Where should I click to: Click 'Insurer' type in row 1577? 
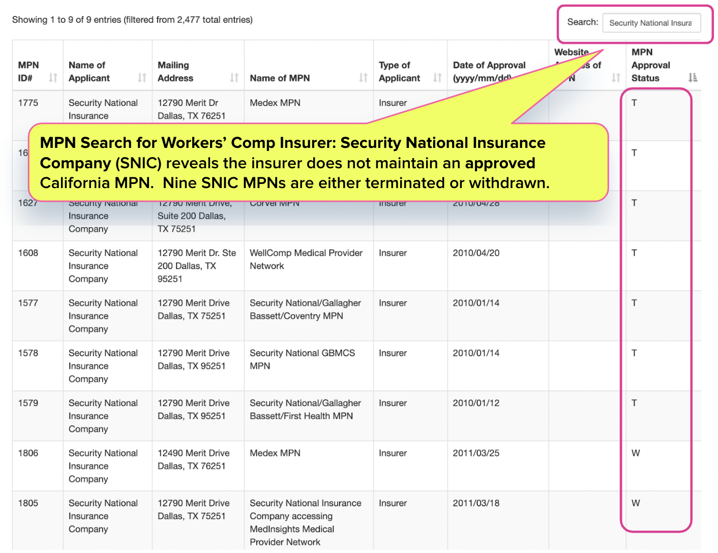[x=393, y=303]
